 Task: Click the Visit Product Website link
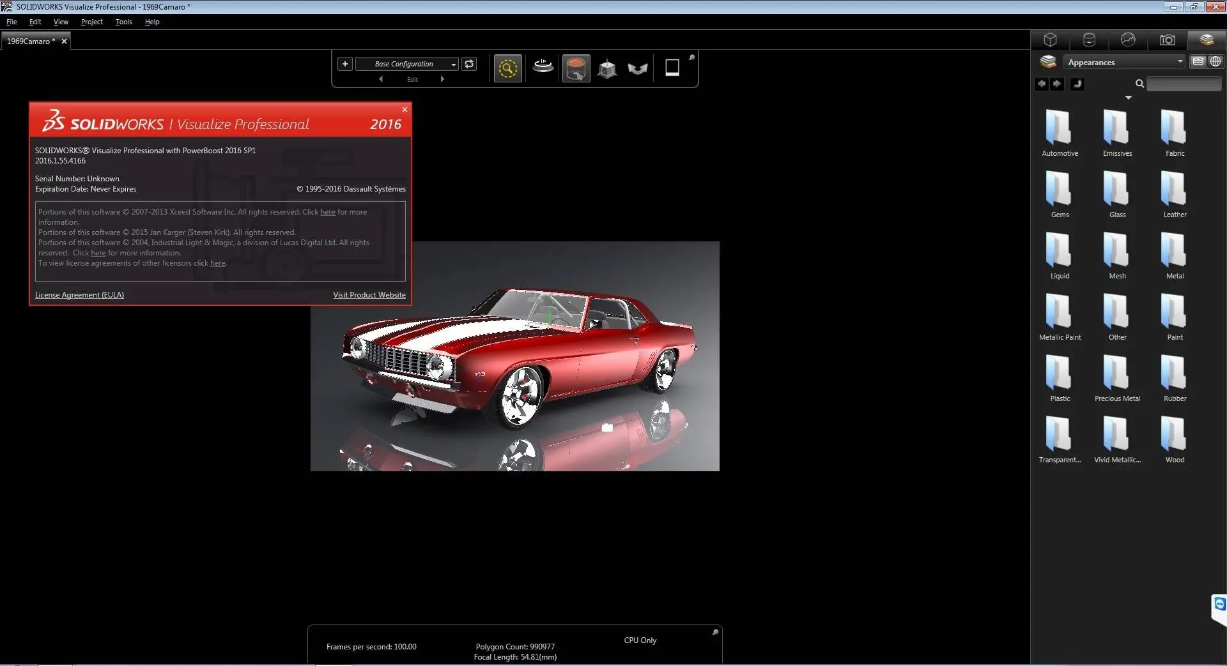click(369, 295)
